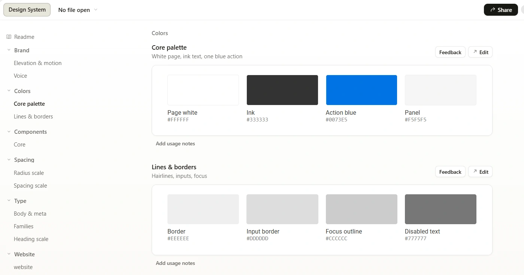
Task: Collapse the Spacing section chevron
Action: (9, 160)
